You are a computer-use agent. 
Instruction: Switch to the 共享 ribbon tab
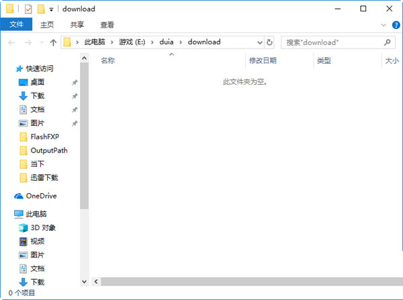pyautogui.click(x=77, y=25)
